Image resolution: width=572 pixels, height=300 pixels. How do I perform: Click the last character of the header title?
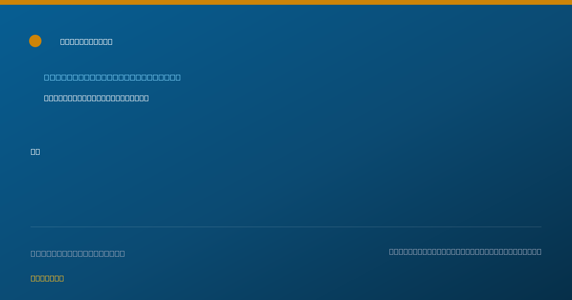(110, 42)
